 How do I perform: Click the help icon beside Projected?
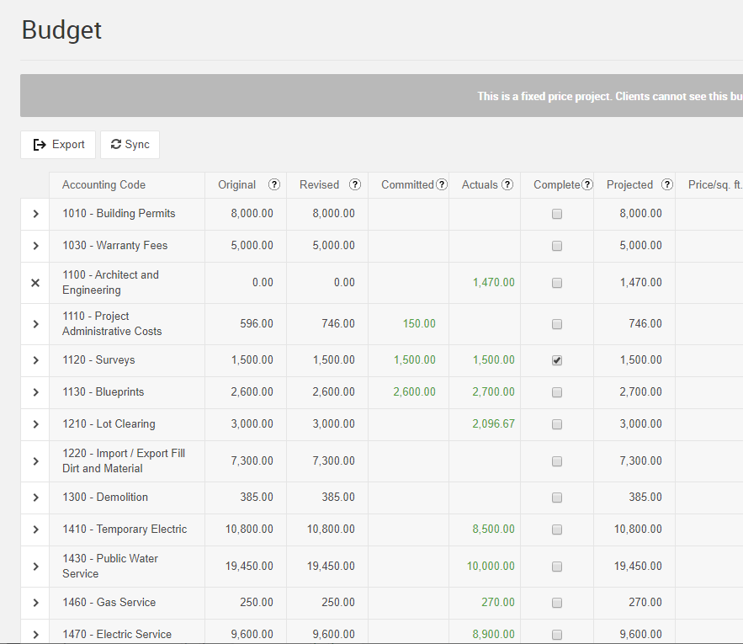pyautogui.click(x=667, y=185)
